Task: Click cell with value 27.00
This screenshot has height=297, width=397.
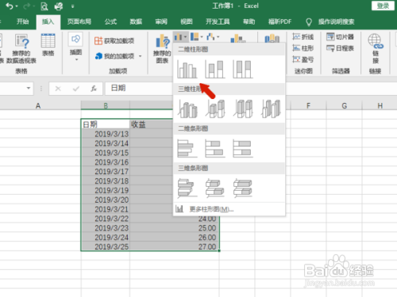Action: [175, 247]
